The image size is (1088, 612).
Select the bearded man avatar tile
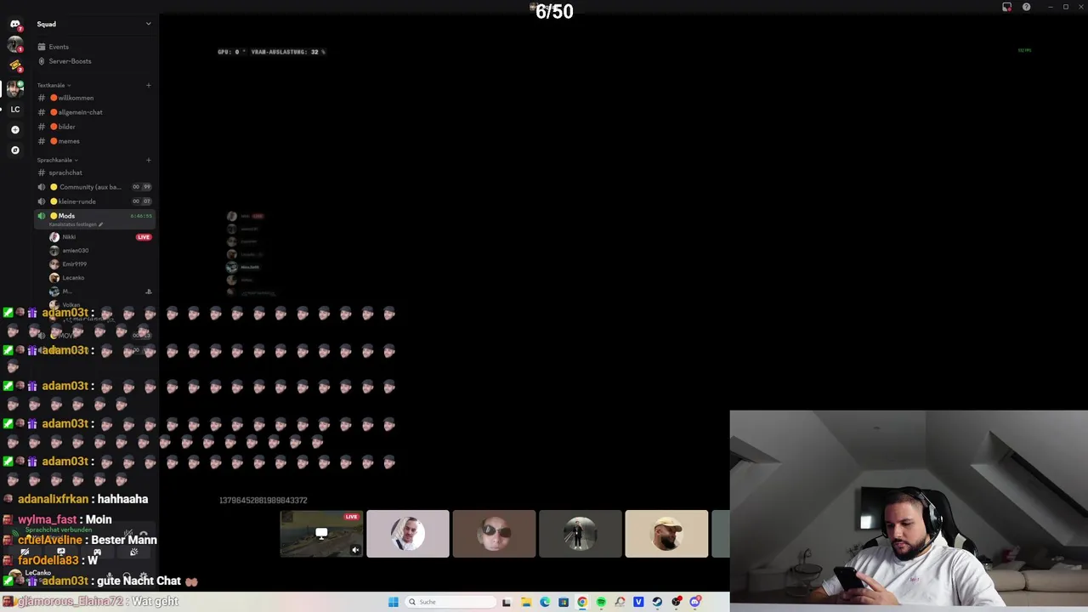pos(666,534)
